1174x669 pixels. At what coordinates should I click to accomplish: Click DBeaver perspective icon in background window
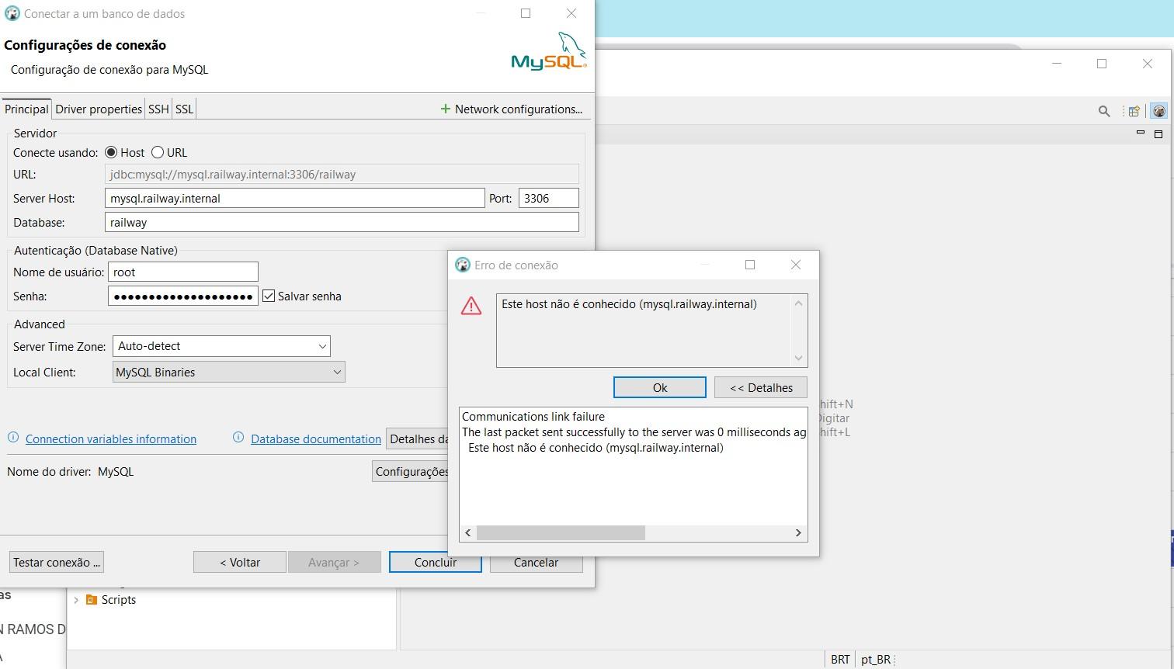click(1159, 111)
